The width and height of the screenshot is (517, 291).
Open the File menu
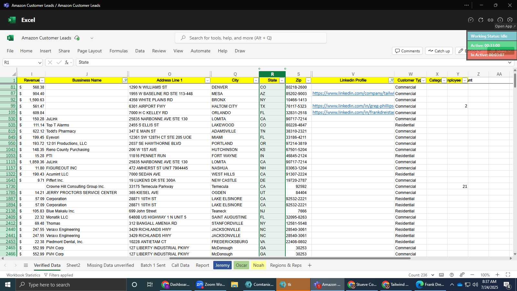coord(10,51)
